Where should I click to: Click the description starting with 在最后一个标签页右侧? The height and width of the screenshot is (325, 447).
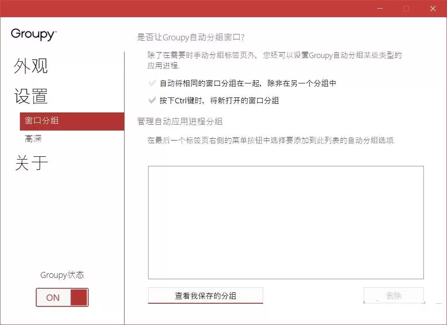[x=271, y=140]
